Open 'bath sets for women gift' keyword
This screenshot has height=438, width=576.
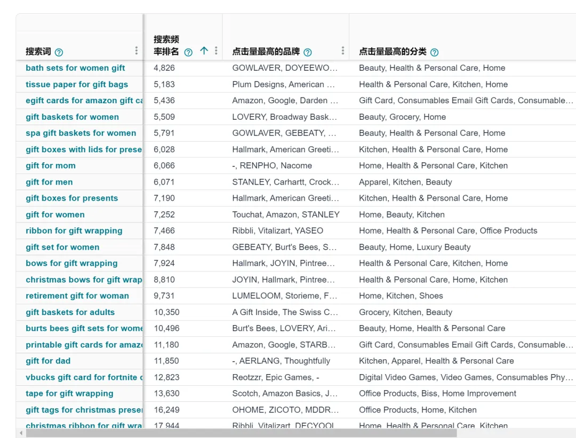tap(75, 68)
